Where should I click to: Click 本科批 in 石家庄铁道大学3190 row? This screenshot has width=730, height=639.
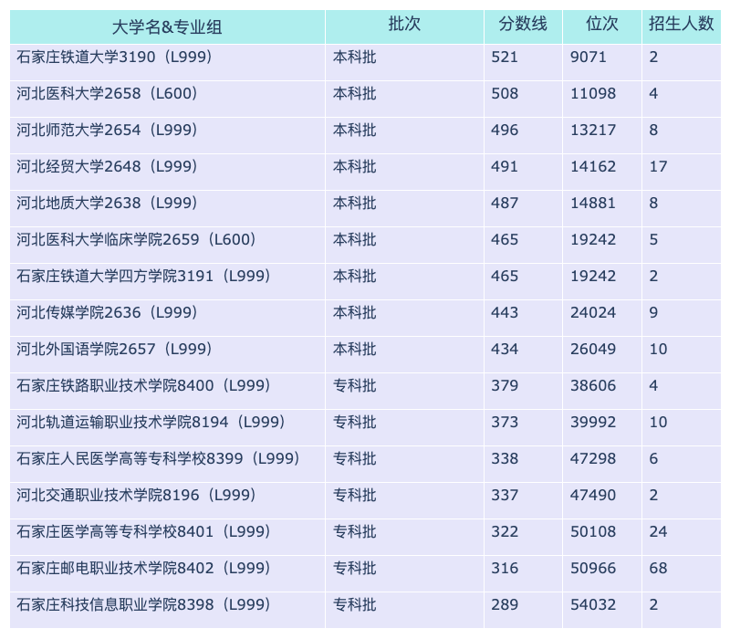[x=354, y=57]
